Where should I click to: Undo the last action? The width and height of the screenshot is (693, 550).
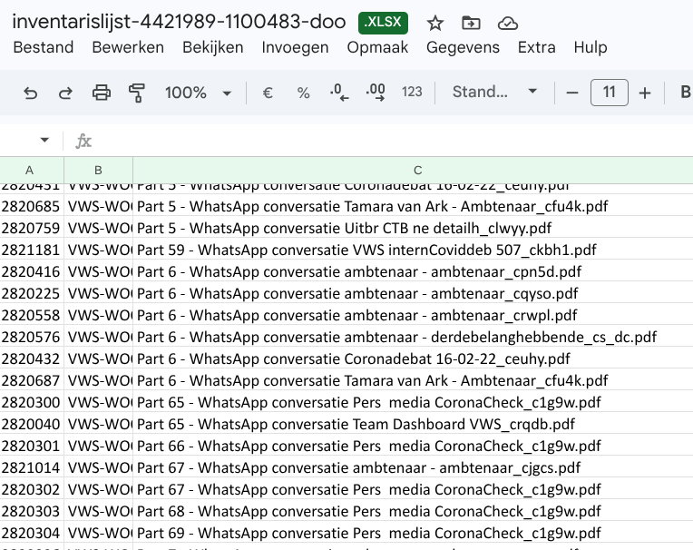pyautogui.click(x=30, y=93)
